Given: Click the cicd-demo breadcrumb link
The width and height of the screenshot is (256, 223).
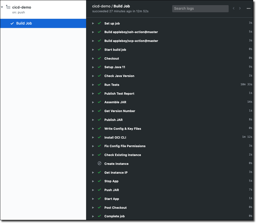Looking at the screenshot, I should pyautogui.click(x=101, y=6).
